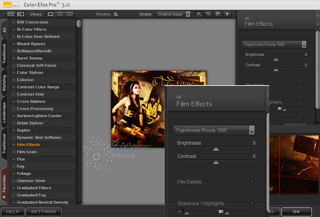Screen dimensions: 320x217
Task: Open Fujichrome Provia 100F film dropdown
Action: (214, 130)
